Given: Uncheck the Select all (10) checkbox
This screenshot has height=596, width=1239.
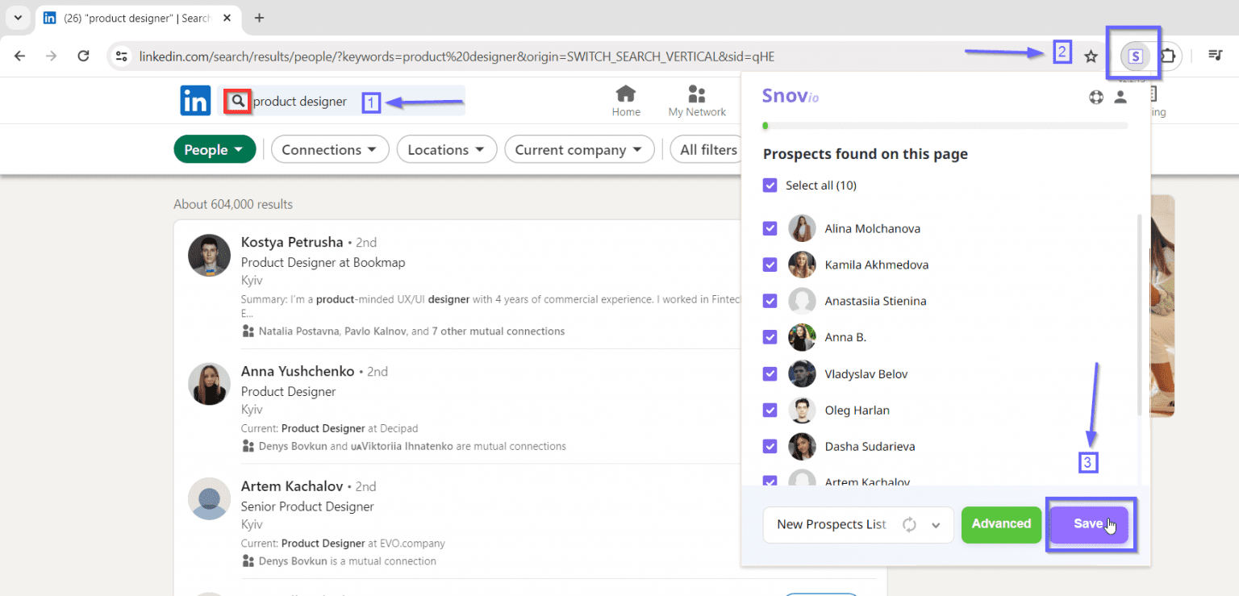Looking at the screenshot, I should coord(770,185).
